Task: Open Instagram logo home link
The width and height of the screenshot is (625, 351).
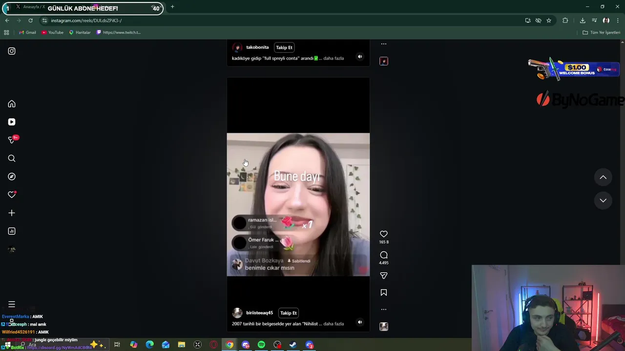Action: pos(12,51)
